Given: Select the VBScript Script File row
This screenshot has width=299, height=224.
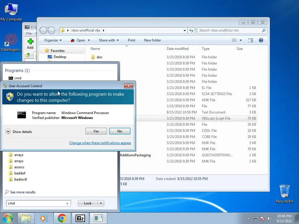Looking at the screenshot, I should [x=197, y=118].
